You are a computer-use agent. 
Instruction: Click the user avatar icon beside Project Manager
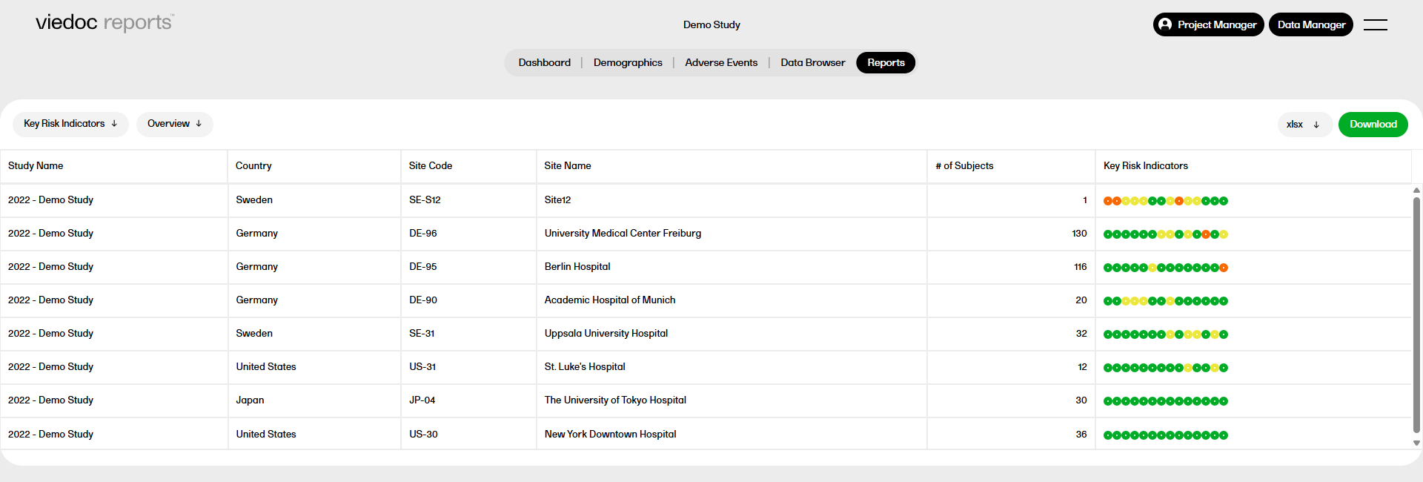coord(1165,24)
